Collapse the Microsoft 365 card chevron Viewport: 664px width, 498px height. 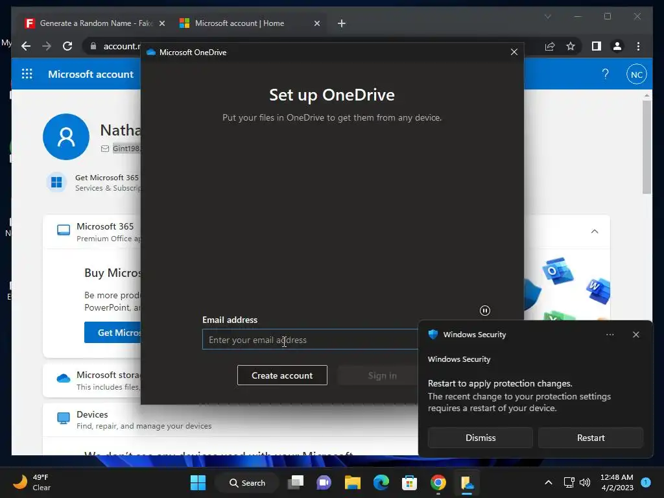[595, 231]
